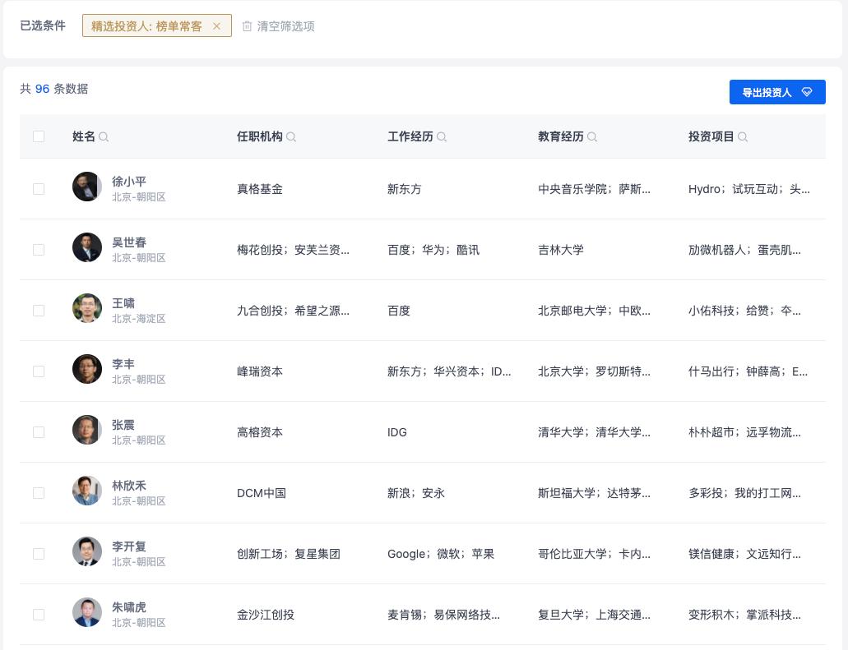Click the search icon beside 任职机构 column header
848x650 pixels.
click(291, 136)
